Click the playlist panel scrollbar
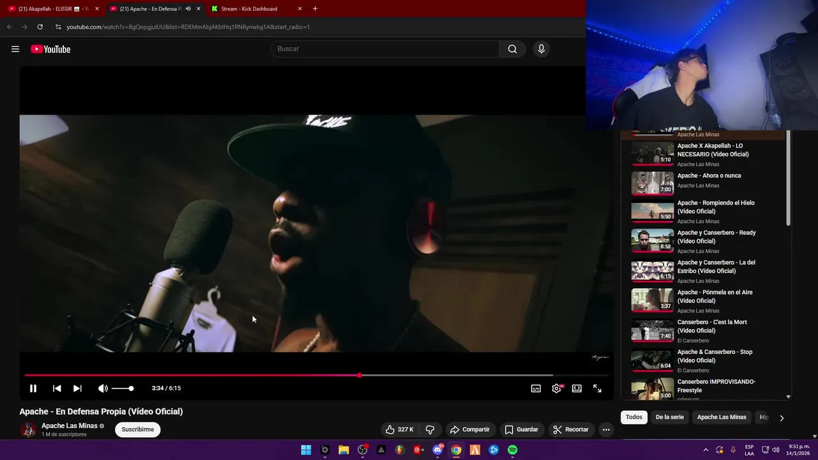 coord(788,179)
